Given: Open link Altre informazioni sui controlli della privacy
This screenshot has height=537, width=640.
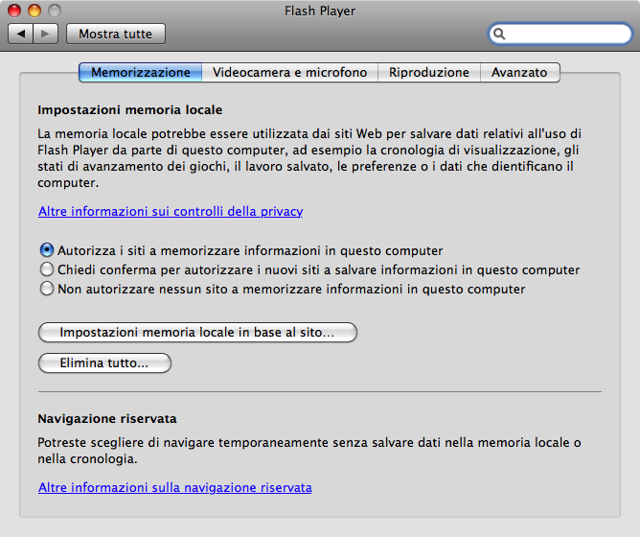Looking at the screenshot, I should (171, 211).
